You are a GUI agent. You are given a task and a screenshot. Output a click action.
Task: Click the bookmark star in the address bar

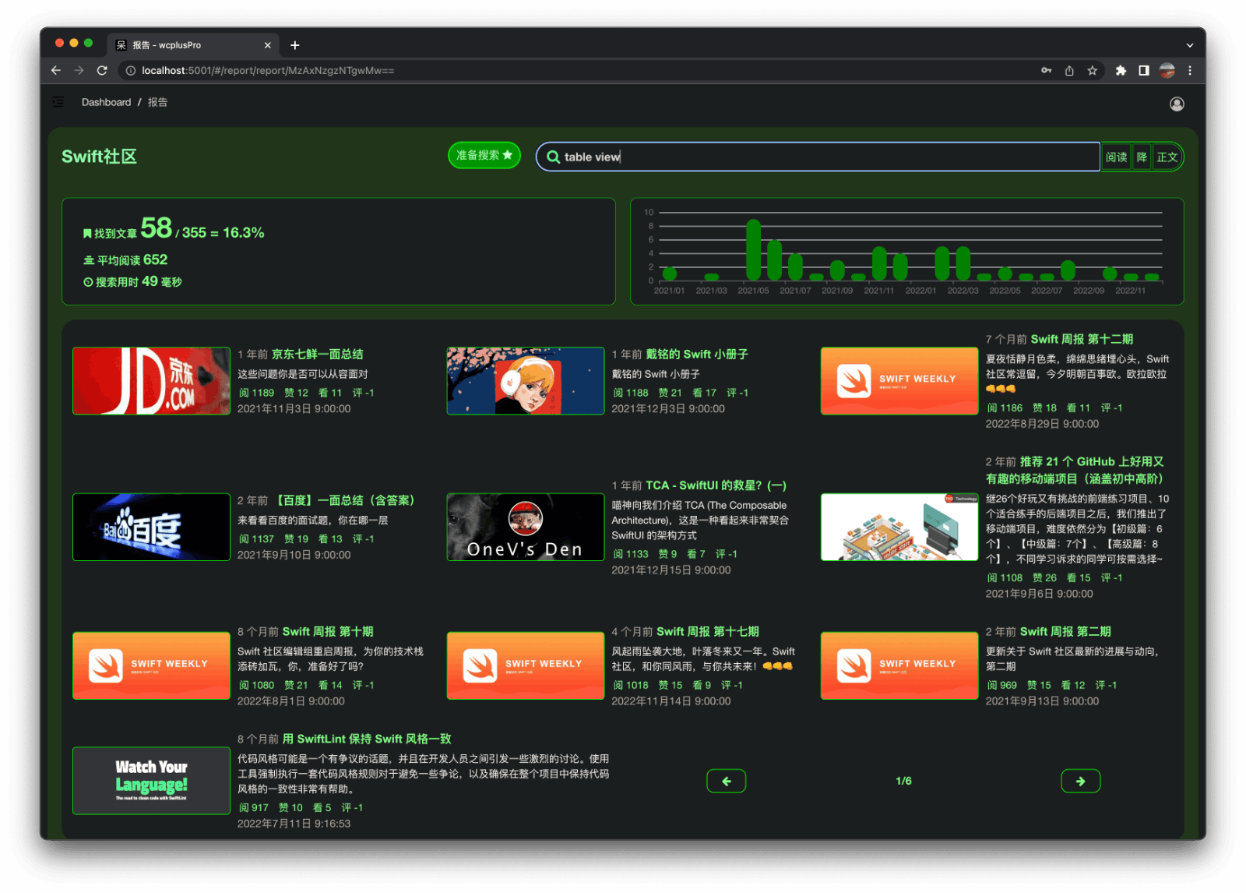tap(1092, 70)
